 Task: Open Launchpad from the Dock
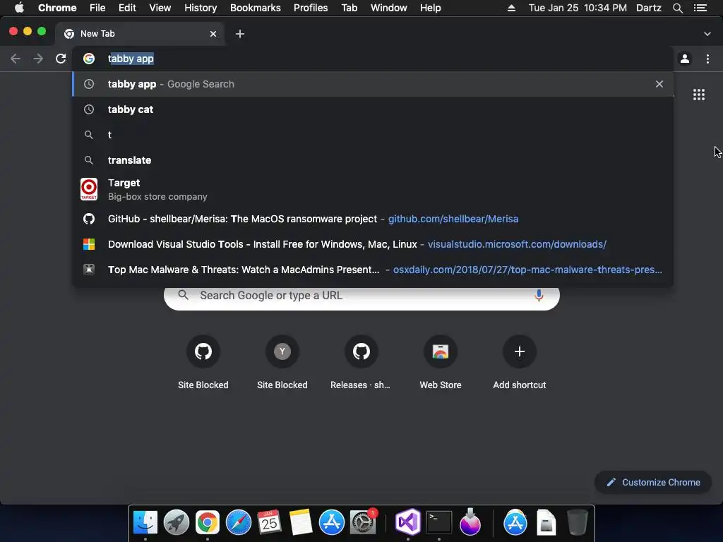click(x=176, y=522)
